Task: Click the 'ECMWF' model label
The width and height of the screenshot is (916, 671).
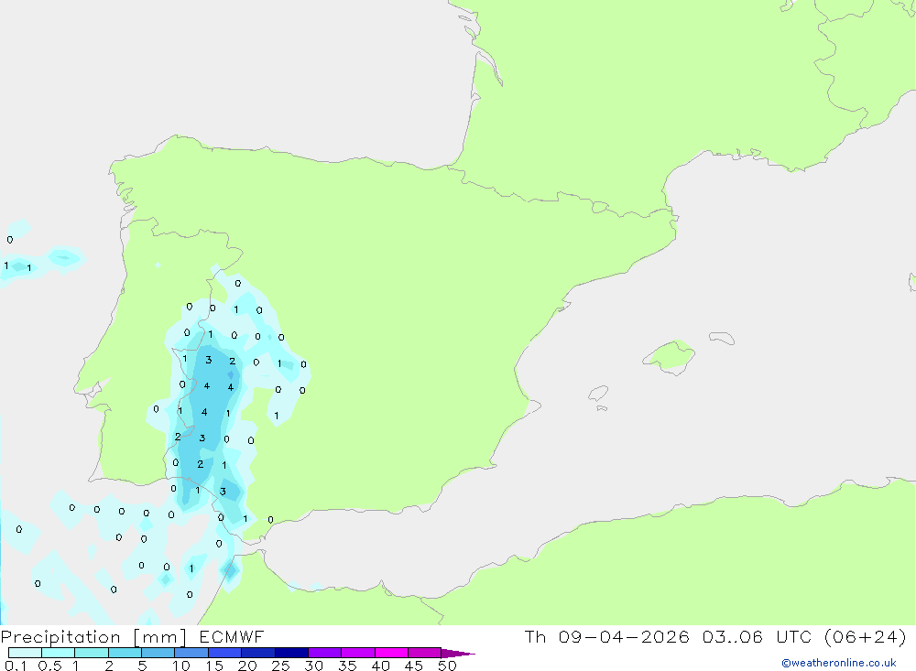Action: point(232,636)
